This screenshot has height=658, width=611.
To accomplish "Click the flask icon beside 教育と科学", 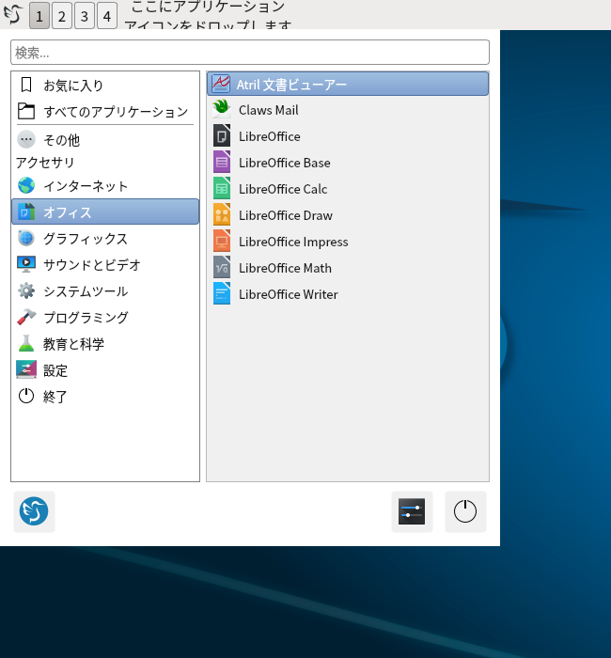I will (x=26, y=343).
